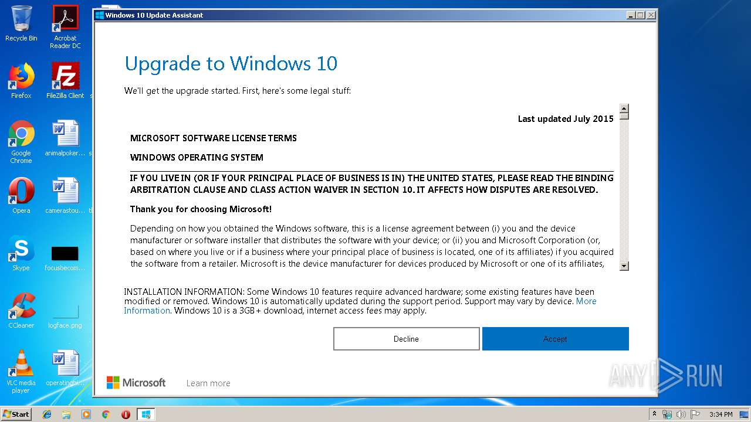Open the network tray icon
The height and width of the screenshot is (422, 751).
667,414
